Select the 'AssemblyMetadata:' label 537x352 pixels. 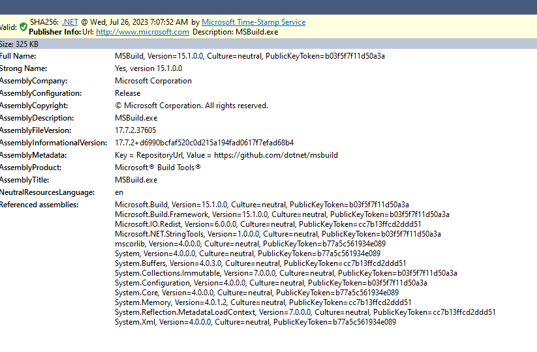coord(33,155)
